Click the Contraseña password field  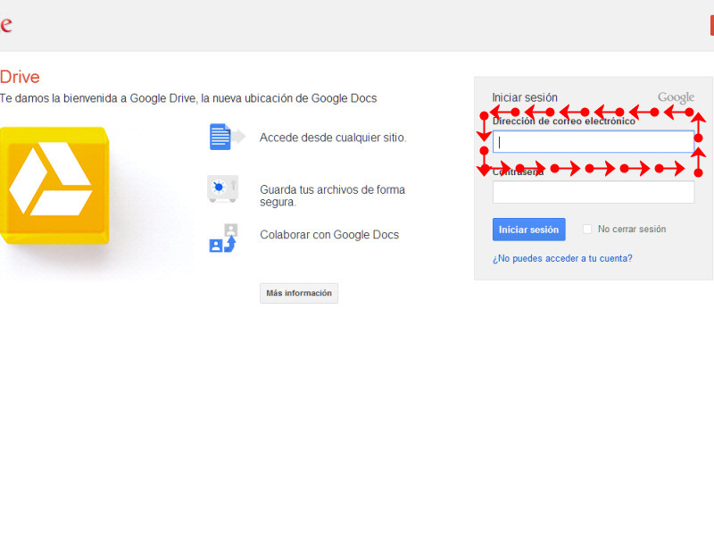[594, 192]
